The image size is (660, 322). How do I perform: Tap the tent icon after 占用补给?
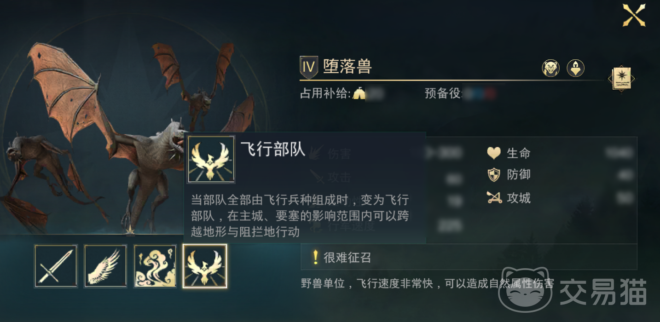(359, 93)
